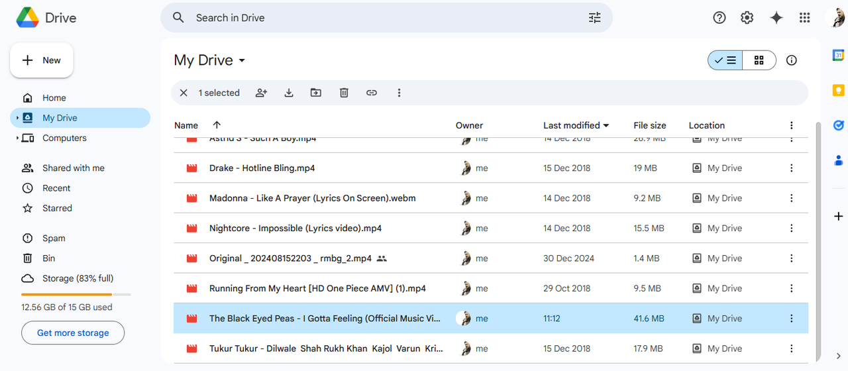Open more actions for Madonna - Like A Prayer row

[x=791, y=198]
